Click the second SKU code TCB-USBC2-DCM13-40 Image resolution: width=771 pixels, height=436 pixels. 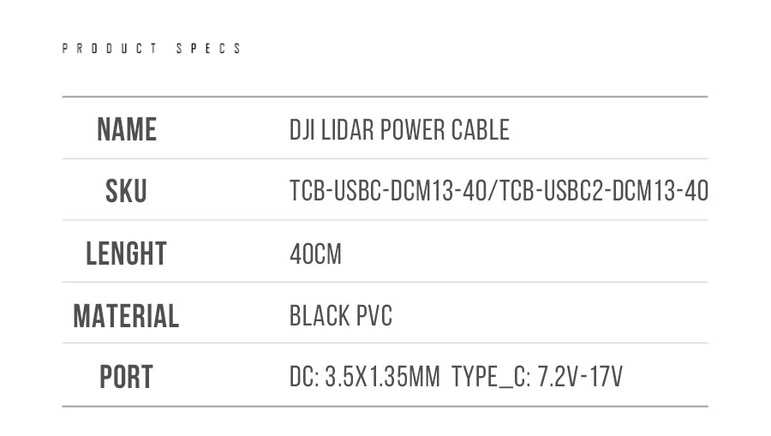point(604,192)
